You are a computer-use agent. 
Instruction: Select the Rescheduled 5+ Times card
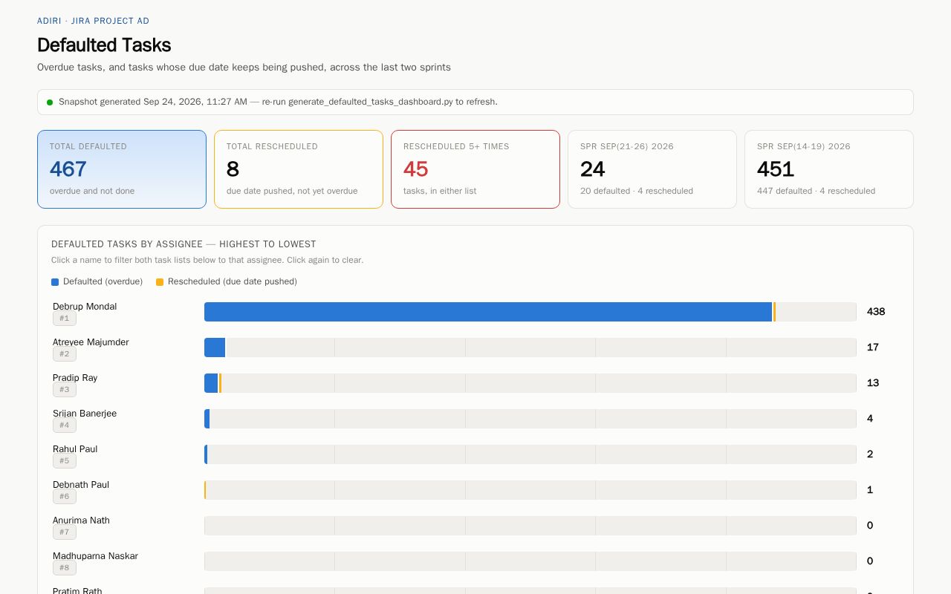(475, 169)
